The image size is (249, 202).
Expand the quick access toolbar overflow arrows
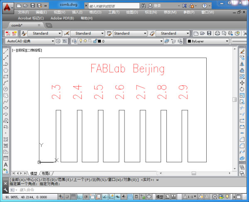tap(46, 6)
